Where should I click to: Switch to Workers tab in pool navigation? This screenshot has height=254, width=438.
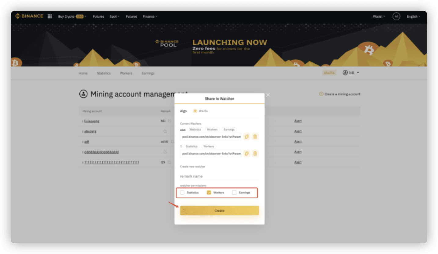(126, 73)
